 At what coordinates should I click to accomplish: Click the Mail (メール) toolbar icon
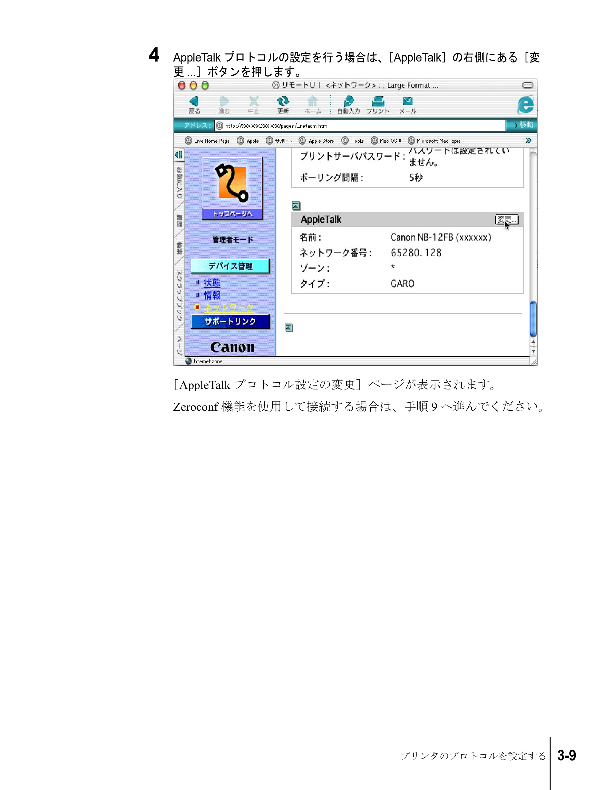pyautogui.click(x=407, y=101)
